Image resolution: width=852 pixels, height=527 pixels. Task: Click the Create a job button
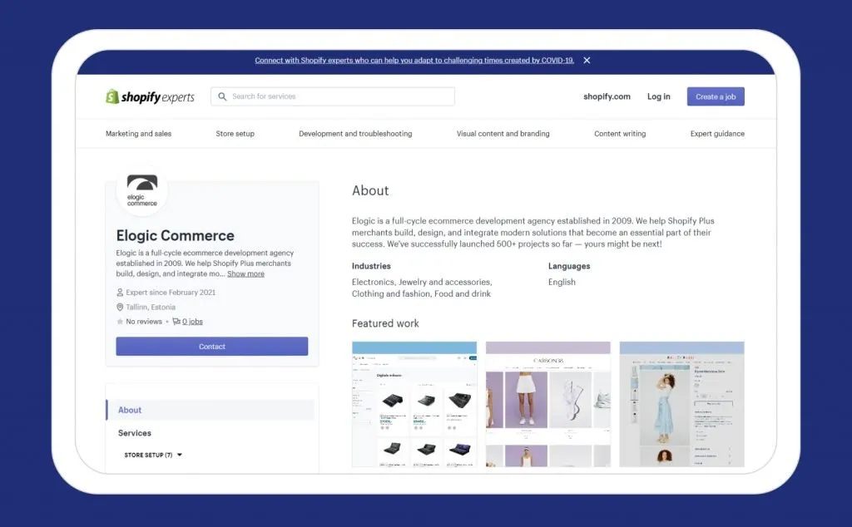[x=716, y=96]
